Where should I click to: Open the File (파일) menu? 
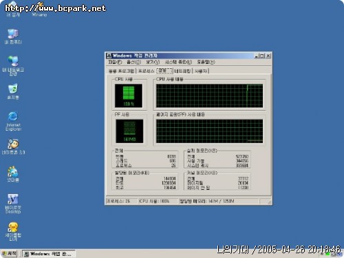coord(115,62)
